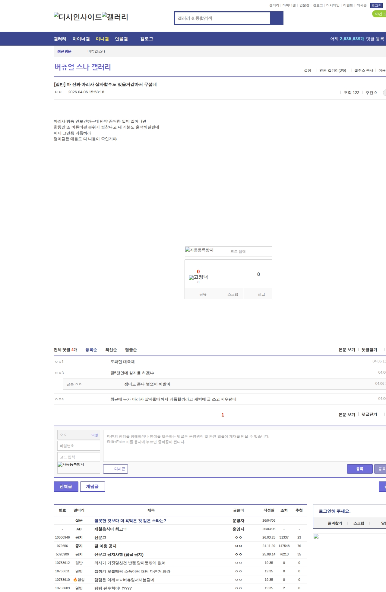Click the 고정닉 icon in the recommend box
The image size is (386, 592).
[198, 277]
